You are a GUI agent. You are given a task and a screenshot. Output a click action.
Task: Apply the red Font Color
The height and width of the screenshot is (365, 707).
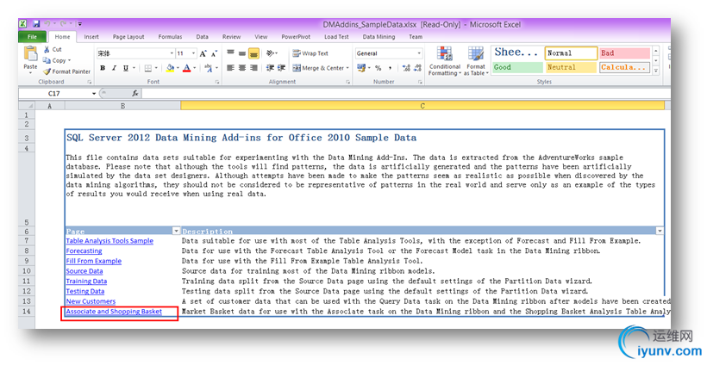[187, 68]
